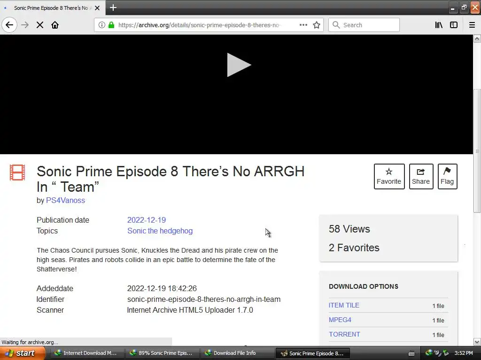
Task: Click the 2022-12-19 publication date link
Action: tap(147, 220)
